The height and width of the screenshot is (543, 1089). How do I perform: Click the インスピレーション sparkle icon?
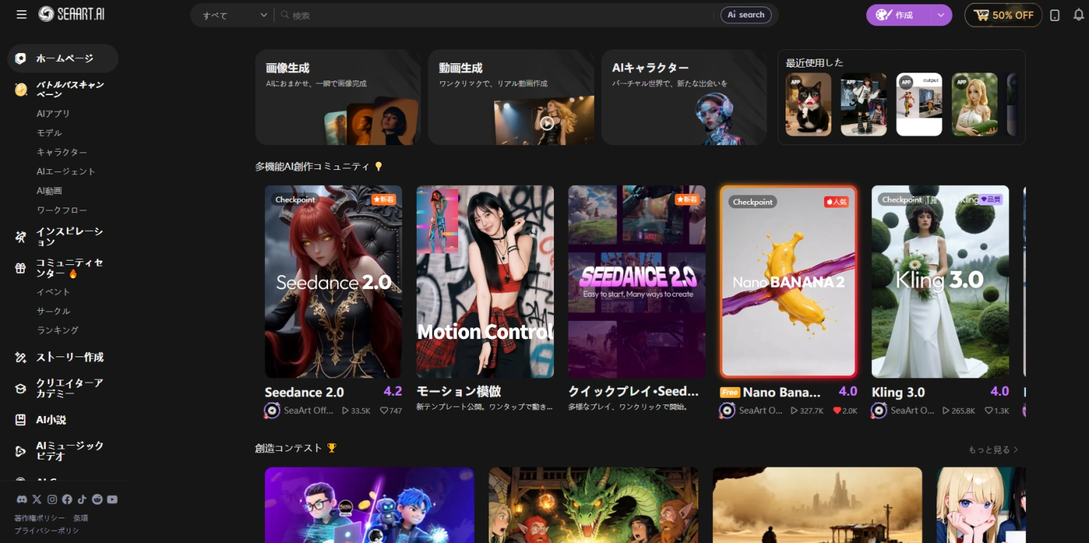point(21,237)
